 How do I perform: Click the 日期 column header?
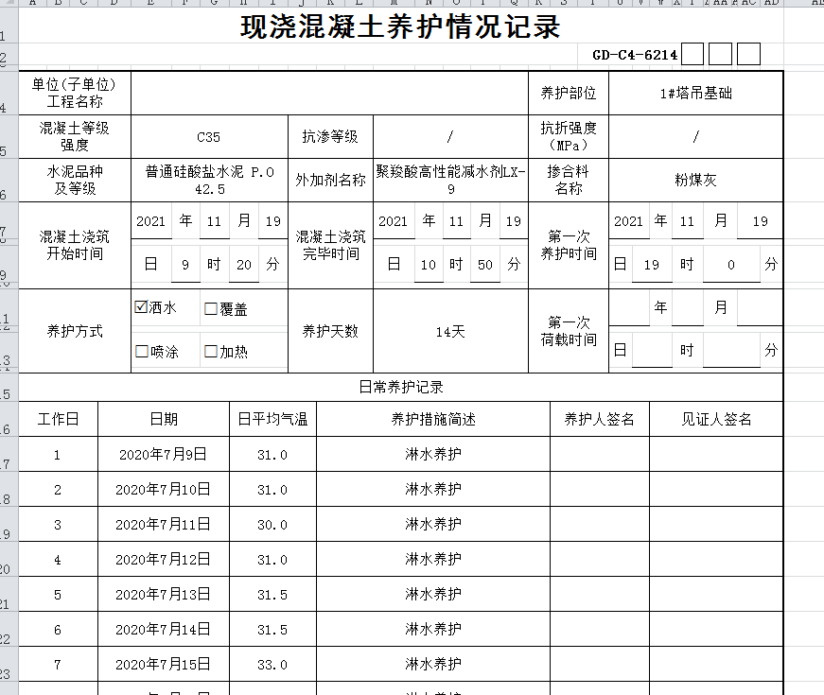(164, 419)
